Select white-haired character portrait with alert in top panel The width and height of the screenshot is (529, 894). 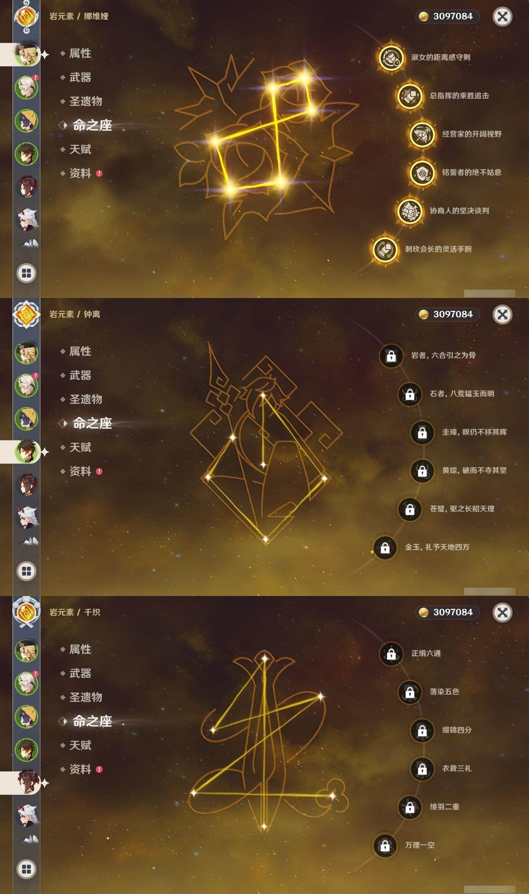(27, 87)
